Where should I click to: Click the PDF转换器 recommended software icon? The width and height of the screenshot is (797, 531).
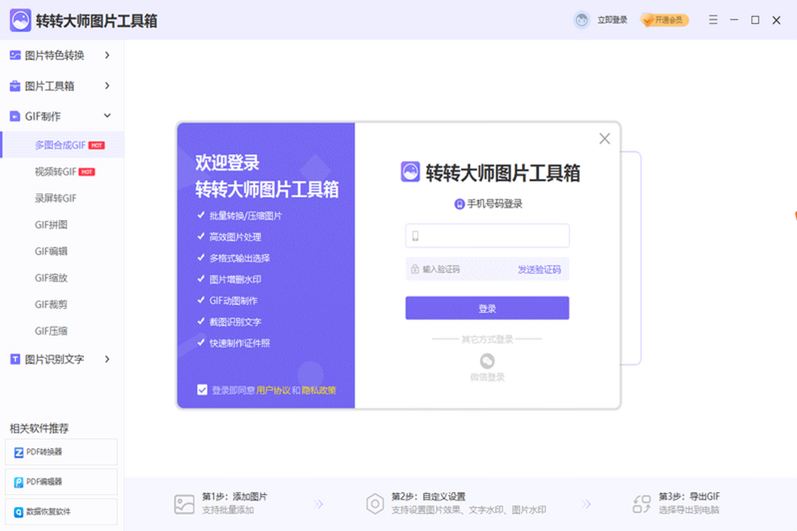tap(19, 452)
